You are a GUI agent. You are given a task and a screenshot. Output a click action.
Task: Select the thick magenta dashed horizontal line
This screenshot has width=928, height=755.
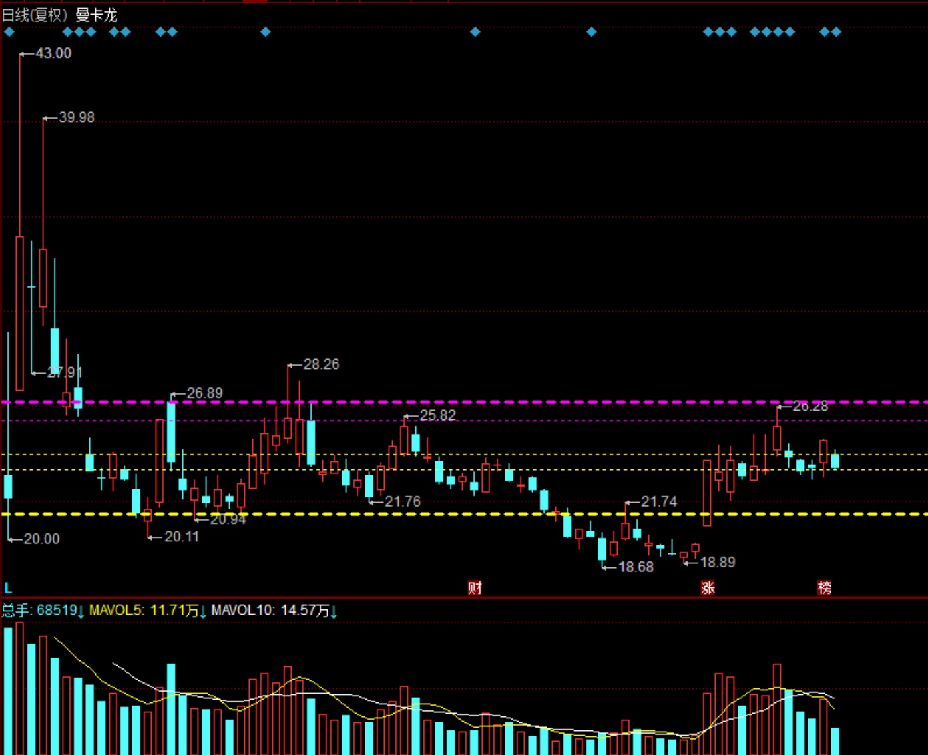pos(464,402)
